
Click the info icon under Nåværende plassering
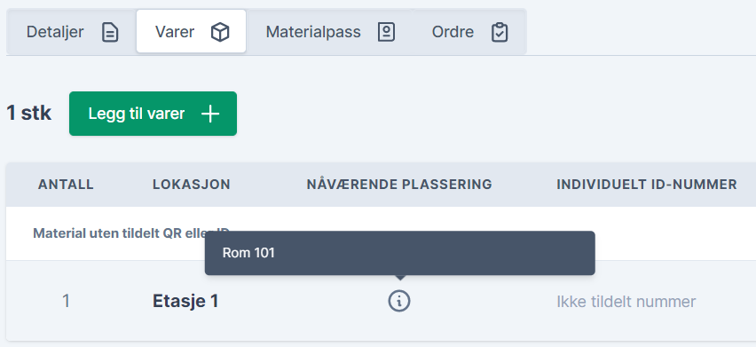click(x=399, y=301)
